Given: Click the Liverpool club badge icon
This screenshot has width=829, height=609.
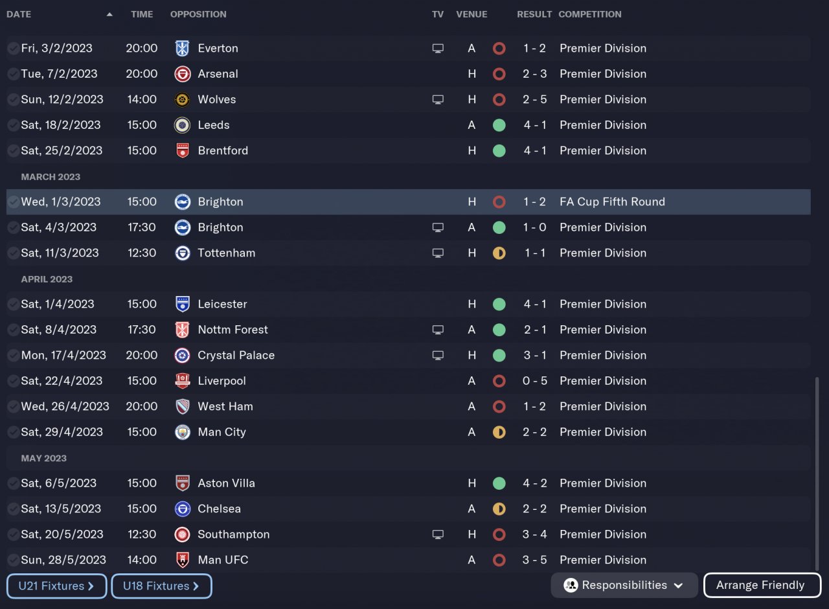Looking at the screenshot, I should click(x=183, y=381).
